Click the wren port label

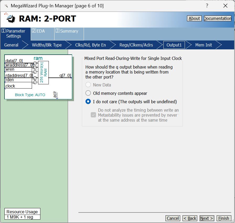coord(10,69)
